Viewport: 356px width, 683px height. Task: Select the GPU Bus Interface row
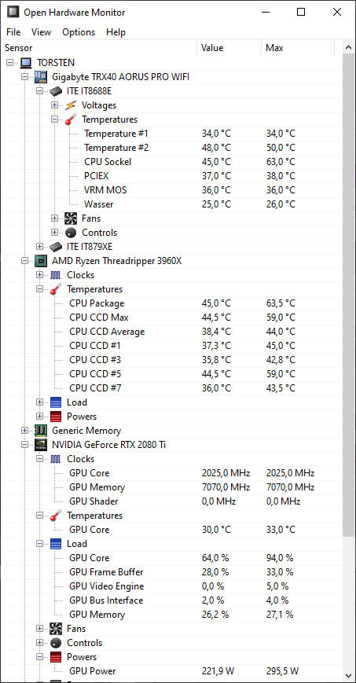pyautogui.click(x=173, y=600)
